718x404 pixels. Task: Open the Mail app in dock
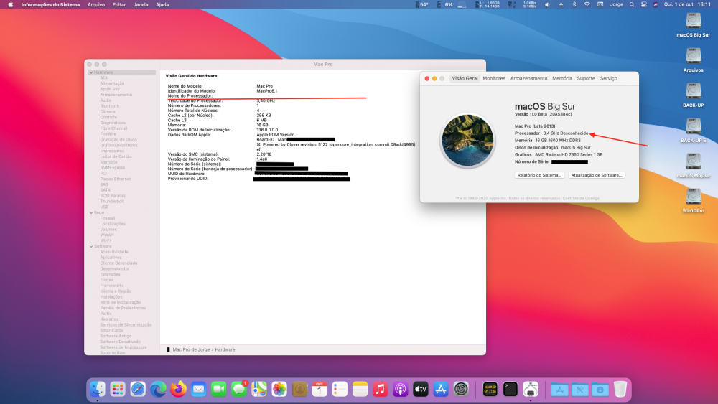[x=198, y=390]
